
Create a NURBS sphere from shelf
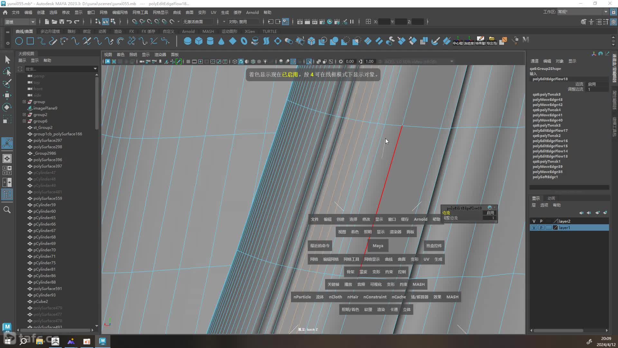coord(188,41)
